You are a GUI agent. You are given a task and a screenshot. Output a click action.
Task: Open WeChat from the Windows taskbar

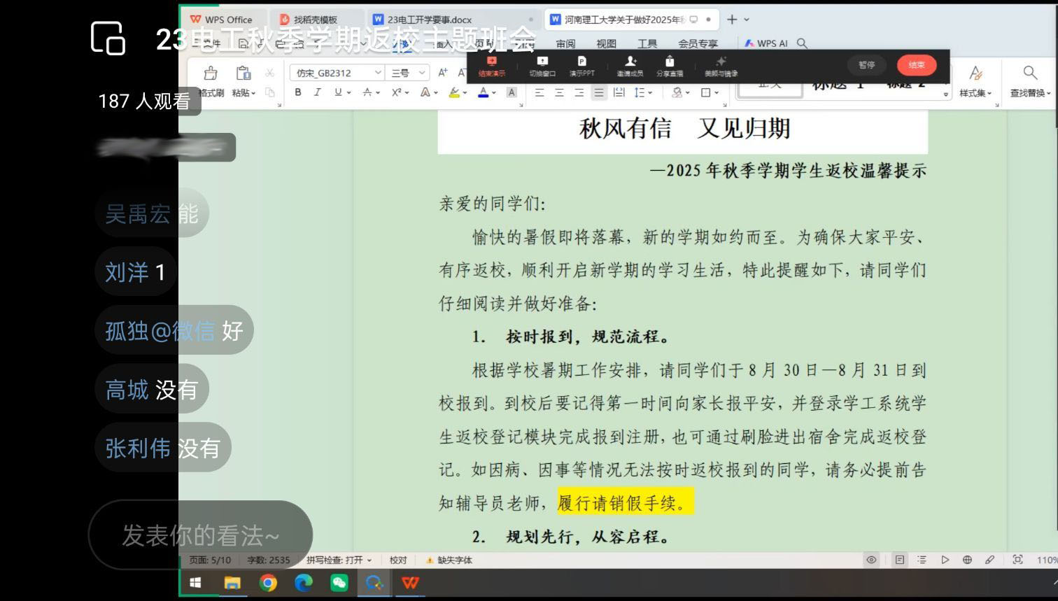click(x=339, y=582)
